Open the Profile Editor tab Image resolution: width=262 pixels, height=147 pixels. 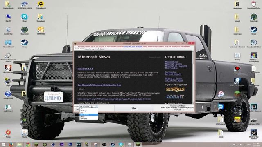click(100, 49)
